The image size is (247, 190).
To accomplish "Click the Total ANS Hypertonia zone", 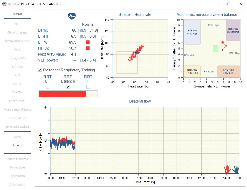I will click(233, 30).
